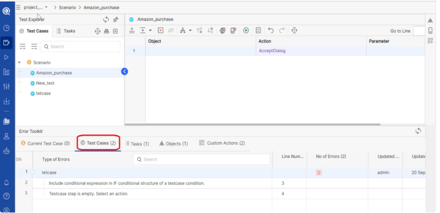Open notifications bell in the left sidebar
The height and width of the screenshot is (213, 440).
pyautogui.click(x=6, y=183)
